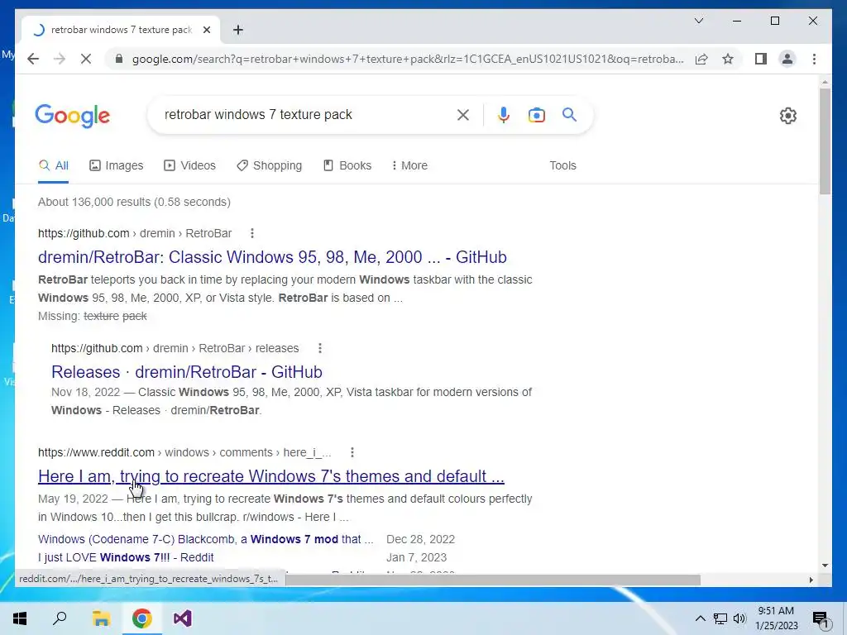The height and width of the screenshot is (635, 847).
Task: Click the github.com dremin RetroBar URL text
Action: (135, 233)
